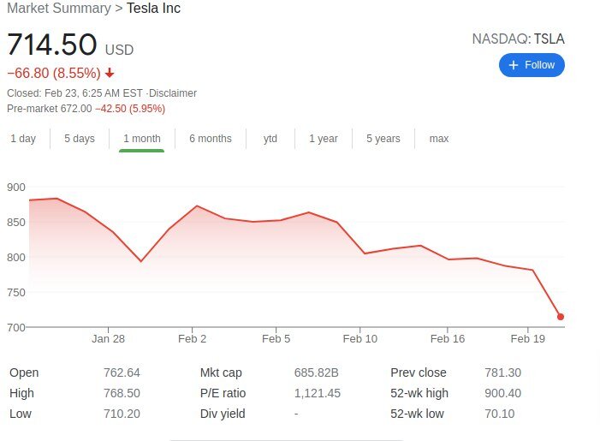Click the Tesla Inc title
Screen dimensions: 600x441
(153, 9)
